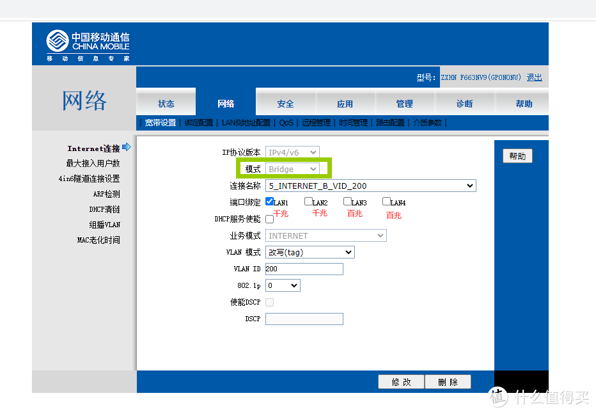Uncheck the LAN1 port binding checkbox
596x414 pixels.
(269, 201)
